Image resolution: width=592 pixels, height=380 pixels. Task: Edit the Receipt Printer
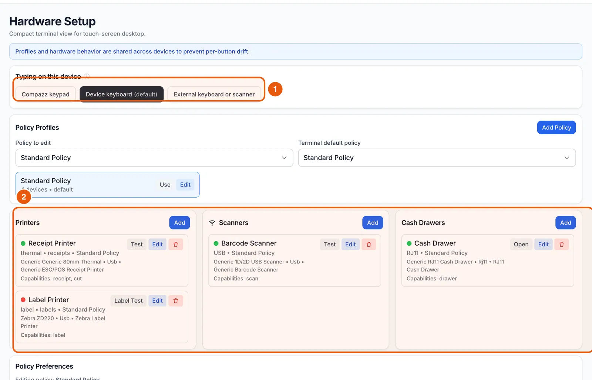pos(158,245)
